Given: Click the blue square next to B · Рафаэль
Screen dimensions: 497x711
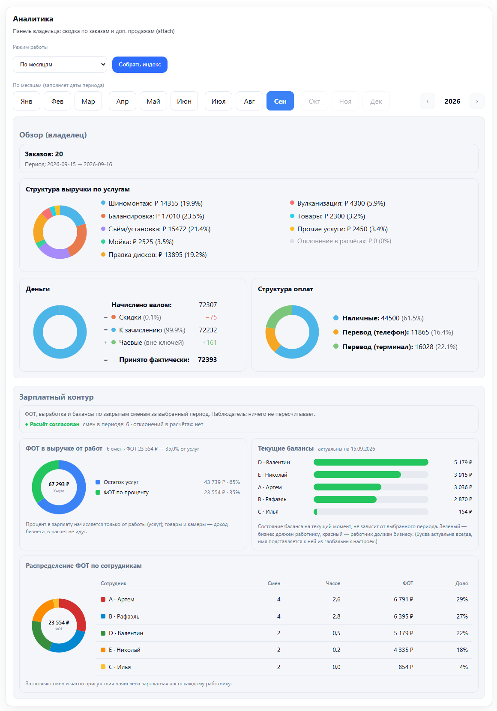Looking at the screenshot, I should click(x=103, y=616).
